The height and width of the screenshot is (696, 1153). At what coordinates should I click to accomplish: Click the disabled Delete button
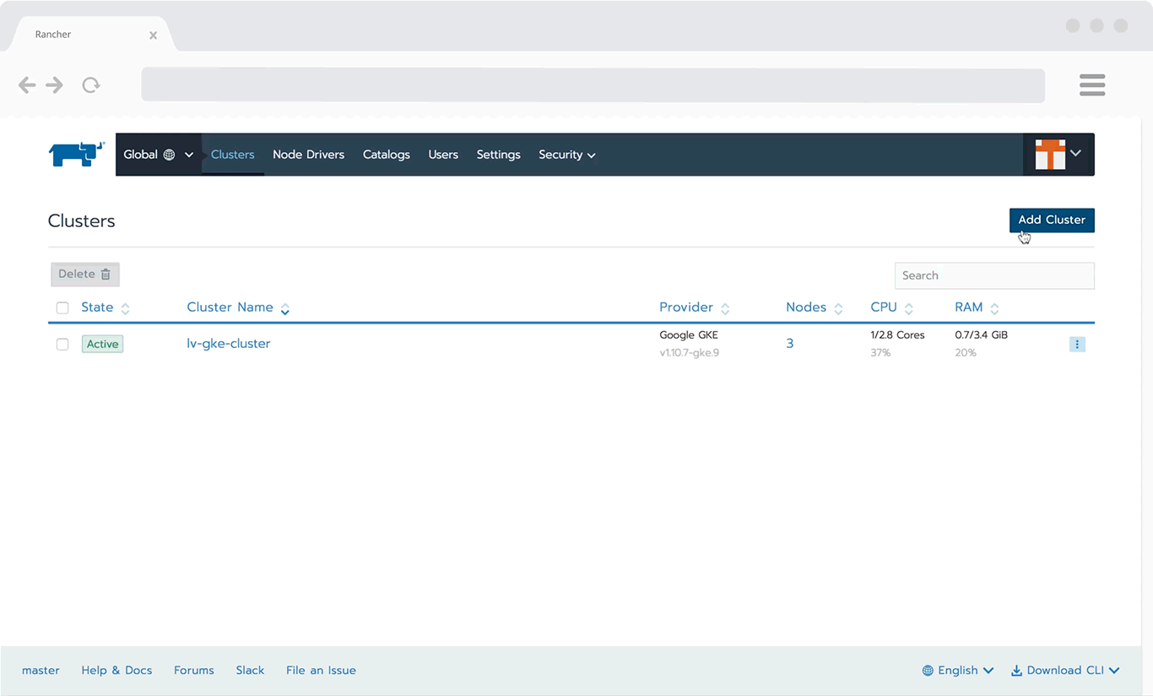tap(85, 274)
